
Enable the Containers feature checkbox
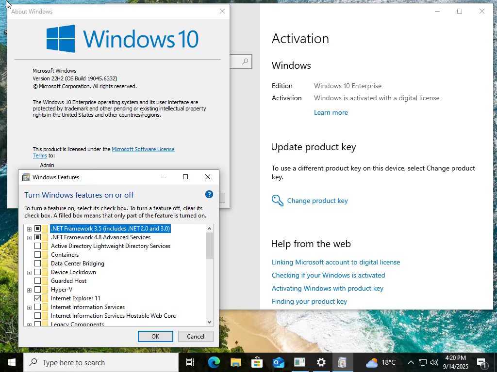click(x=37, y=255)
